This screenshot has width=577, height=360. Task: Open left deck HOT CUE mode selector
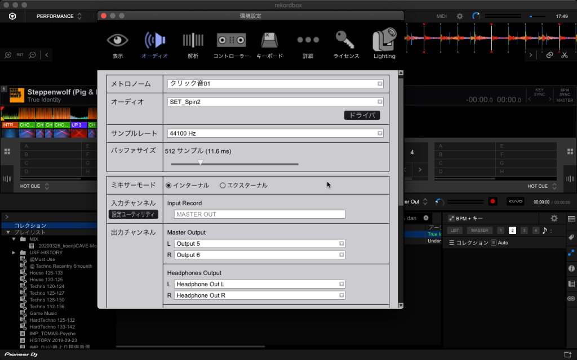click(34, 186)
